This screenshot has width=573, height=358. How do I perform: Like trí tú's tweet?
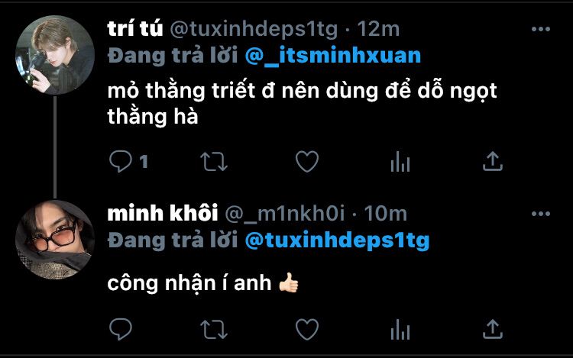pyautogui.click(x=306, y=161)
